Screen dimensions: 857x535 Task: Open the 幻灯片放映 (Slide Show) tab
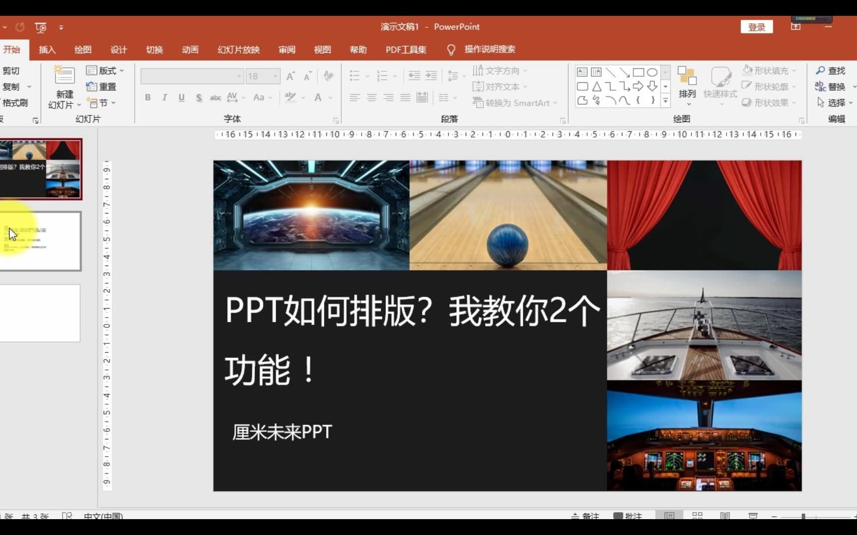click(x=238, y=50)
